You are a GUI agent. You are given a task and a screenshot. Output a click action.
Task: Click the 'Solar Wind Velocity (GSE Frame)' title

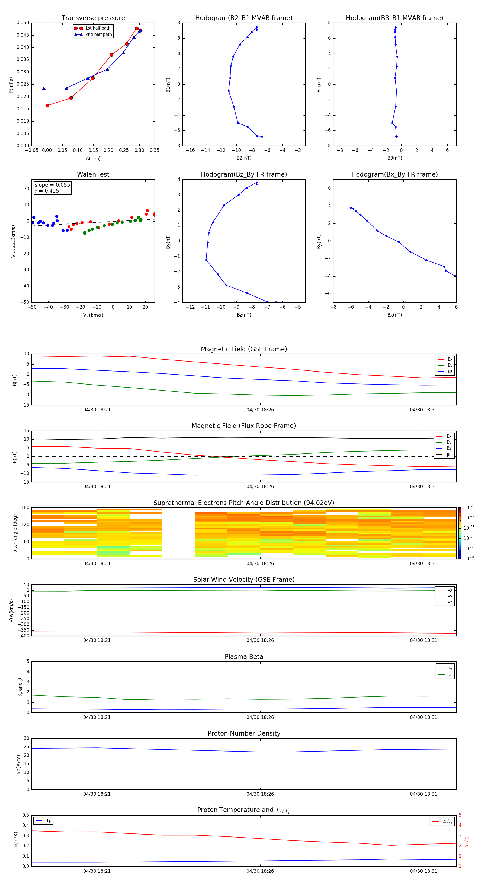tap(244, 580)
